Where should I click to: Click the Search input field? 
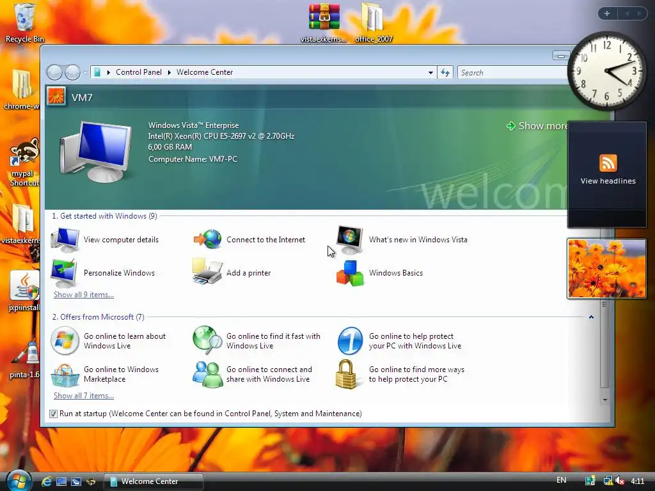513,73
